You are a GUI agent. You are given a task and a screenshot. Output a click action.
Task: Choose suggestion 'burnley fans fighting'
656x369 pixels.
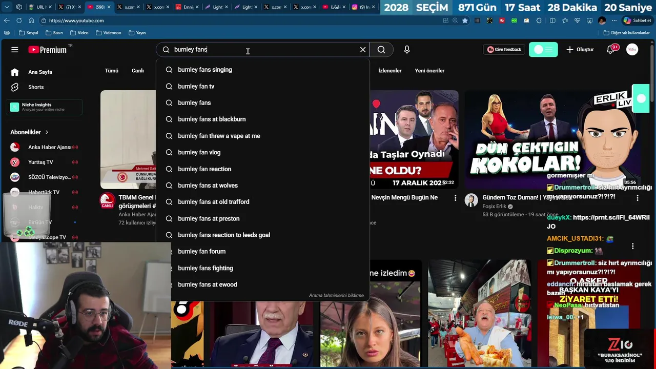click(263, 268)
